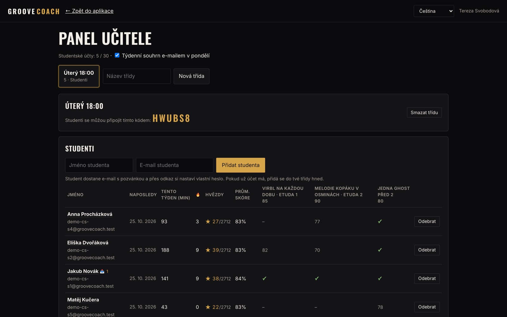Click Jakub Novák's Virbl etuda 1 checkmark

[264, 279]
